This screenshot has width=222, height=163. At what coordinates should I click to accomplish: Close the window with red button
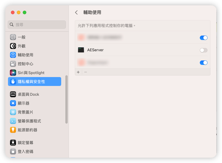pyautogui.click(x=13, y=12)
